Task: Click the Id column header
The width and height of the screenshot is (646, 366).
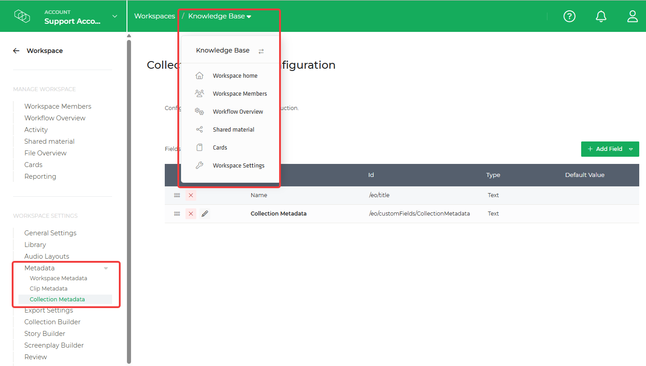Action: [x=371, y=175]
